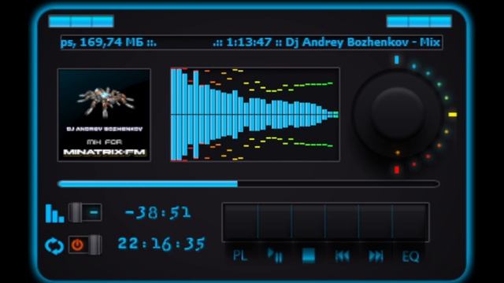Stop playback with the square stop button
This screenshot has width=504, height=283.
click(x=309, y=255)
